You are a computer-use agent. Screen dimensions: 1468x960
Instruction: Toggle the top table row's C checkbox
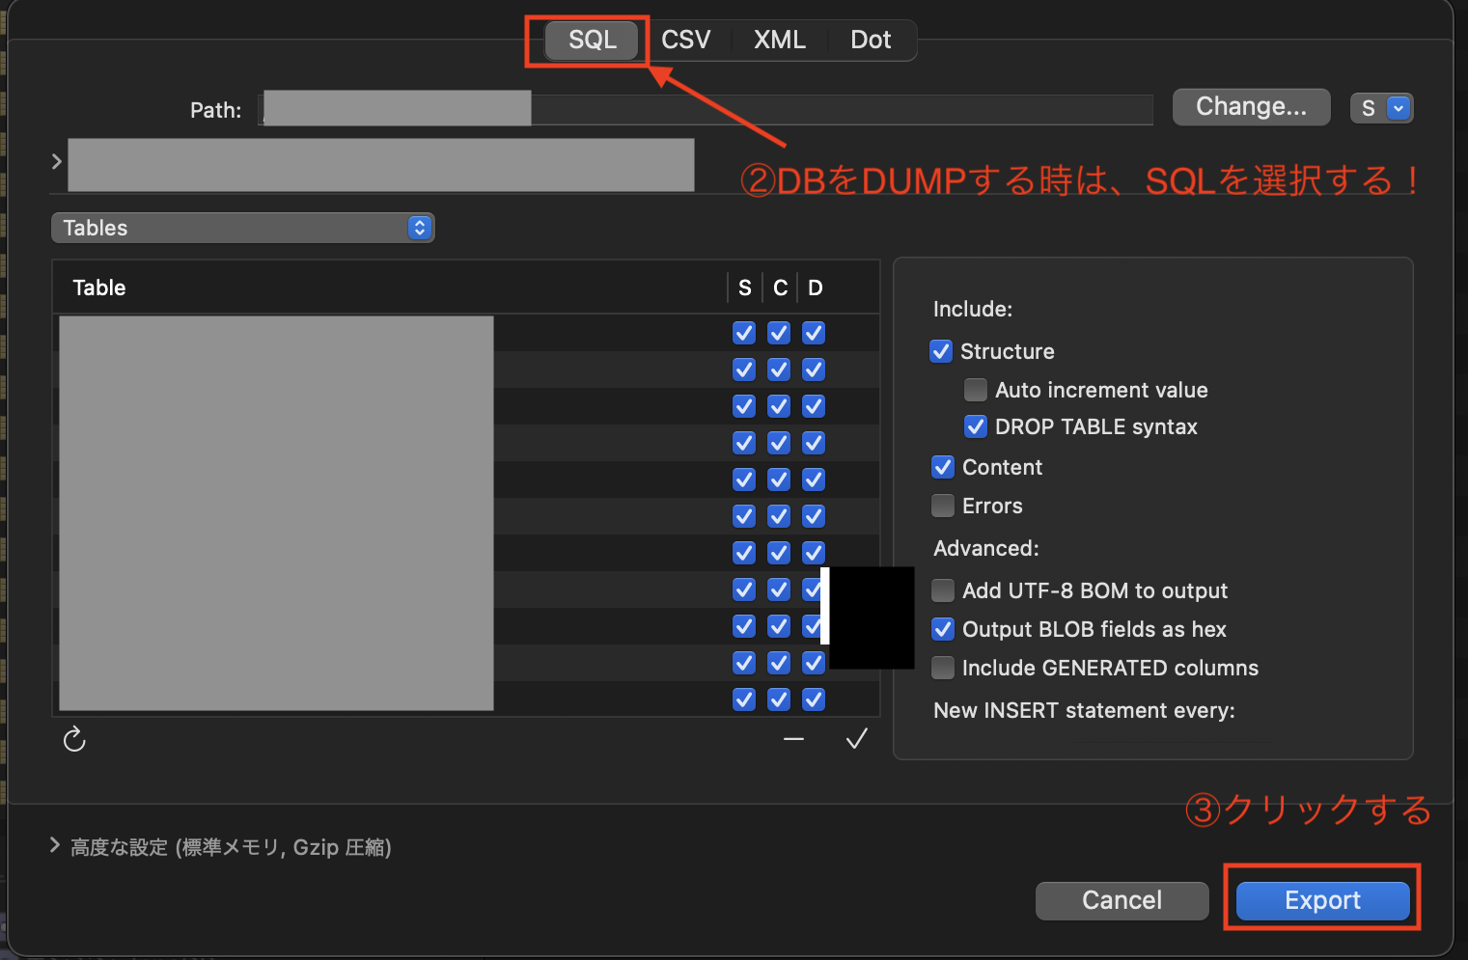(779, 333)
